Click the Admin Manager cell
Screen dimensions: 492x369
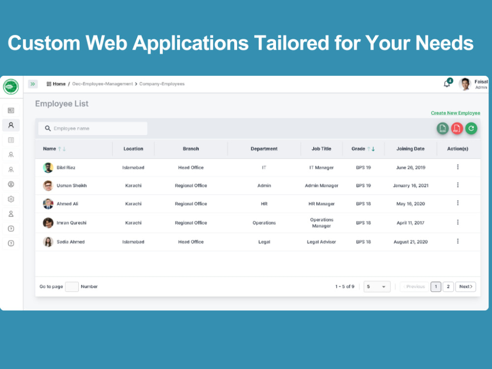322,185
